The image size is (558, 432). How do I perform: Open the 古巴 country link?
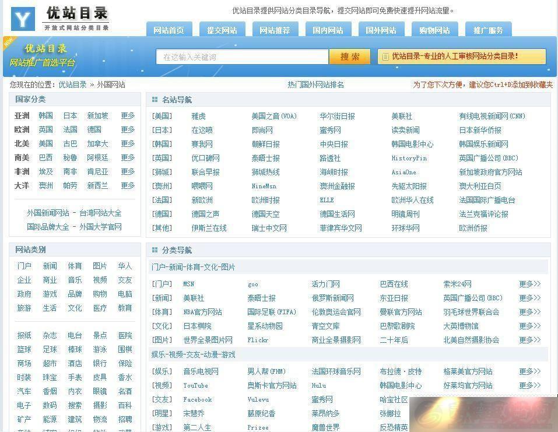70,143
